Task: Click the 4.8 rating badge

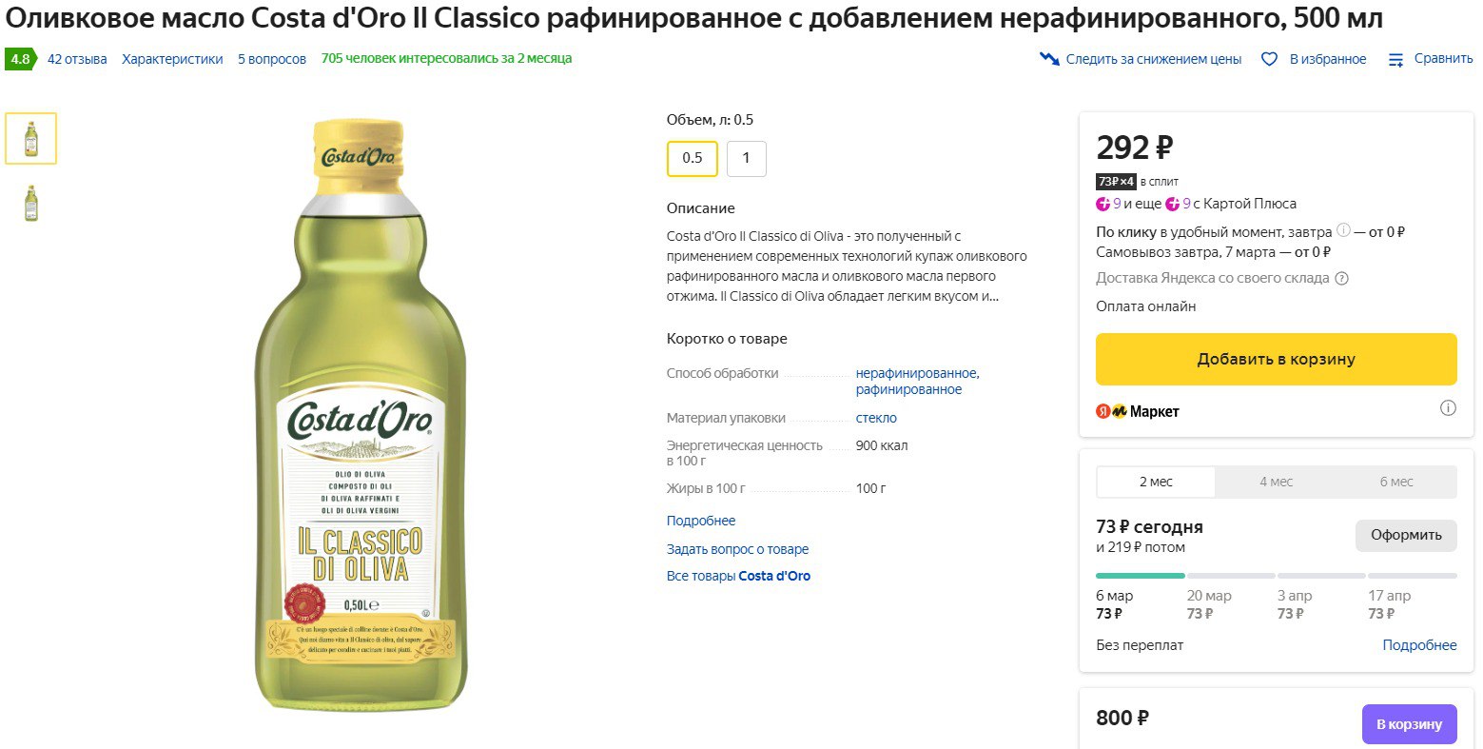Action: [20, 59]
